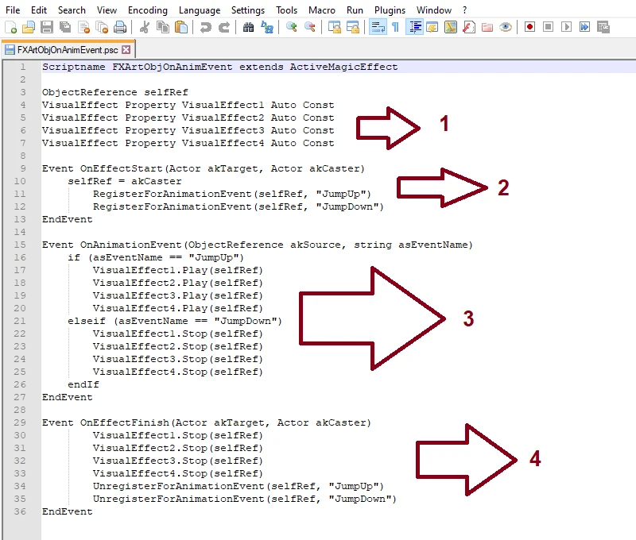Open the ? help menu

[x=465, y=10]
